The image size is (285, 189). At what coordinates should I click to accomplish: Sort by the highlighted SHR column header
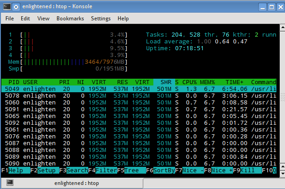pyautogui.click(x=164, y=82)
